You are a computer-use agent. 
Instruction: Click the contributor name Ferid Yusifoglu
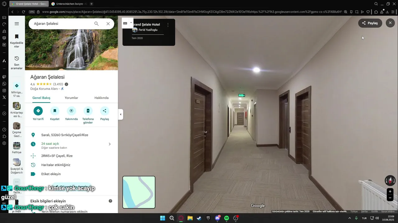coord(148,30)
